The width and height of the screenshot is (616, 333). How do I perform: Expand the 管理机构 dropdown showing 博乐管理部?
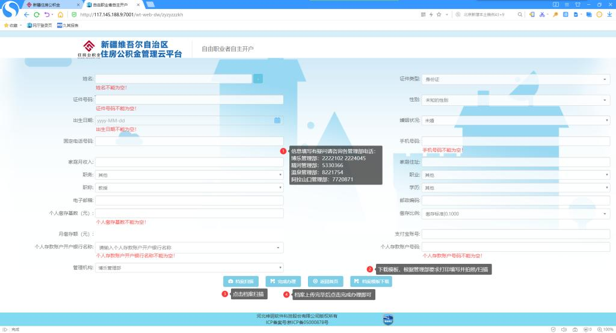tap(189, 268)
